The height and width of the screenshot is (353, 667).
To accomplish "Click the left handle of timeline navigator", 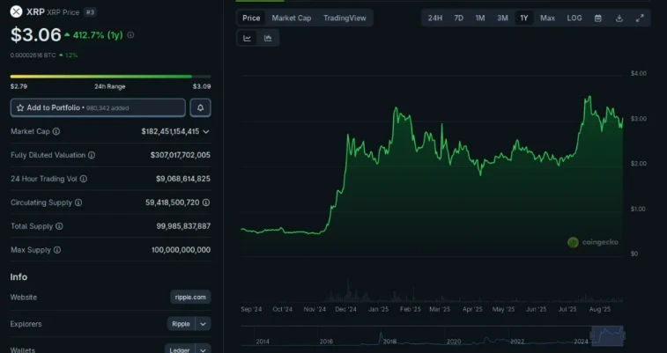I will pos(592,336).
